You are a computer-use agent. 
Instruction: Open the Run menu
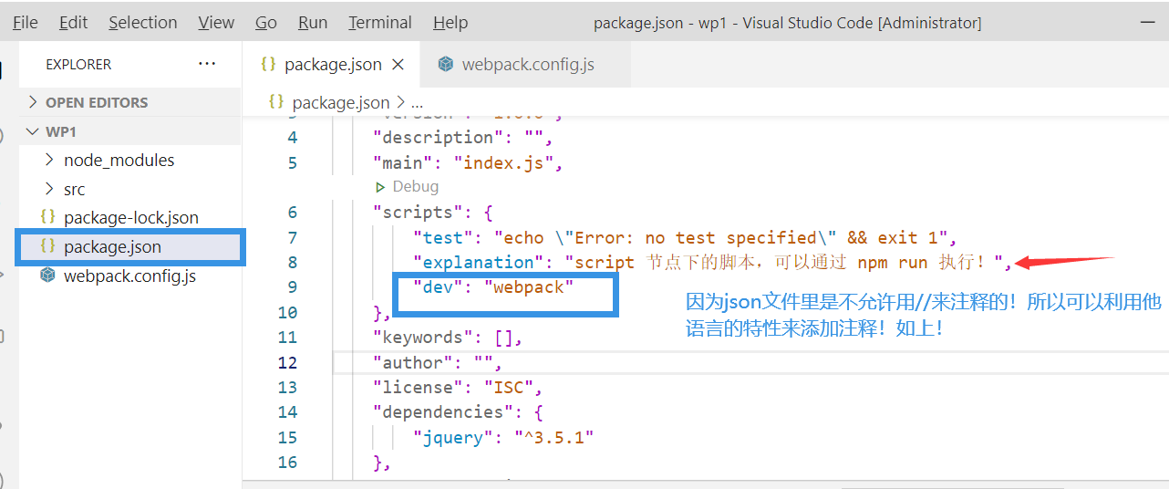pyautogui.click(x=313, y=23)
